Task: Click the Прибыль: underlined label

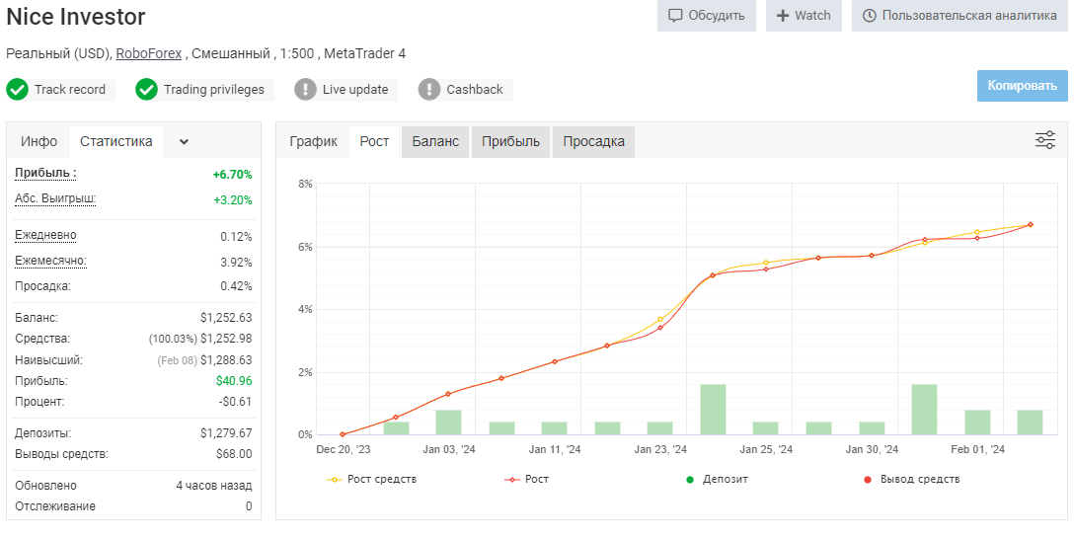Action: (x=45, y=174)
